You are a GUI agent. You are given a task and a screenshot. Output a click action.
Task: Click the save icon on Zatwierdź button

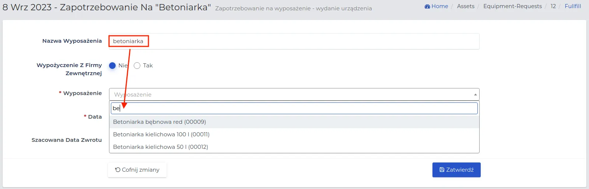[442, 170]
